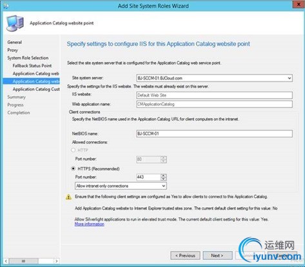This screenshot has width=305, height=267.
Task: Open the More information link
Action: [x=90, y=224]
